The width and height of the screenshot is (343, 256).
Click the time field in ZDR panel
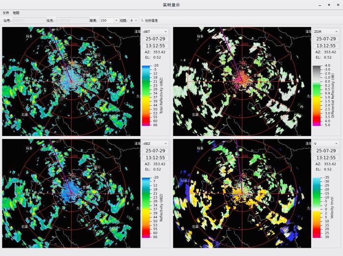[x=325, y=46]
